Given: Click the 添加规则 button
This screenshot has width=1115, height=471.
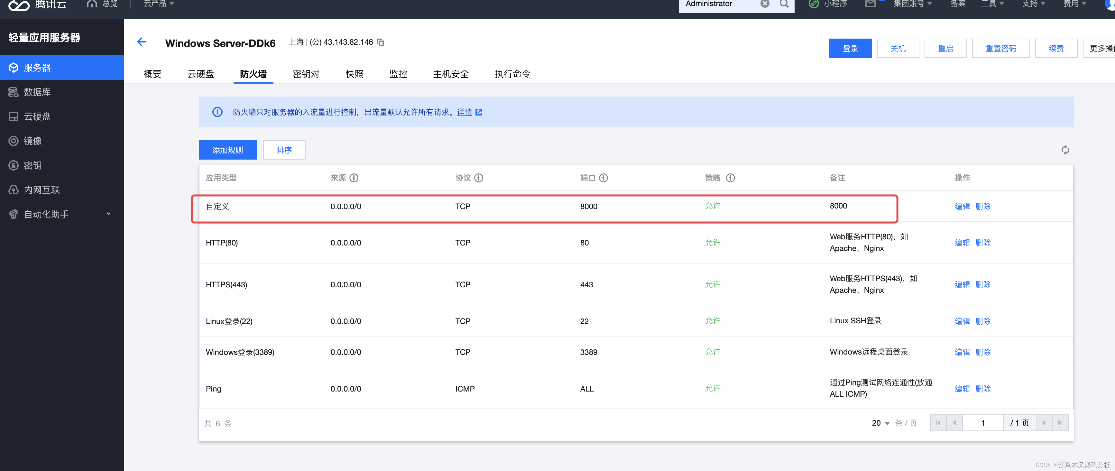Looking at the screenshot, I should (x=228, y=150).
